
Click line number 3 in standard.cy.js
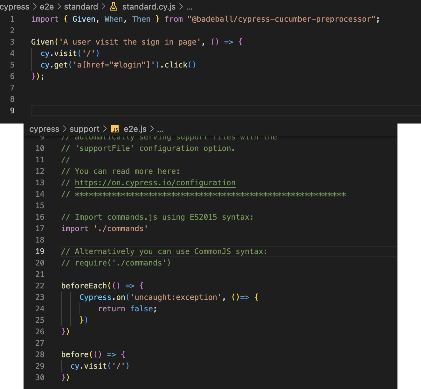click(12, 42)
